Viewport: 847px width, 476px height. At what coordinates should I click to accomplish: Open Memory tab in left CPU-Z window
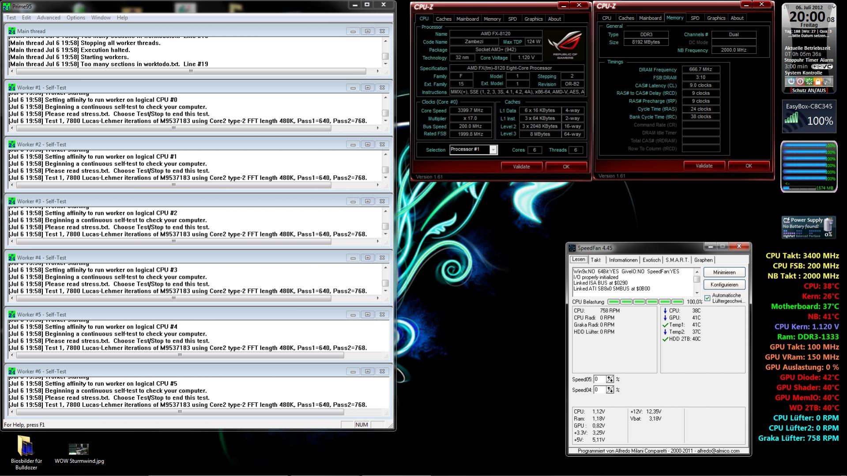pos(492,19)
